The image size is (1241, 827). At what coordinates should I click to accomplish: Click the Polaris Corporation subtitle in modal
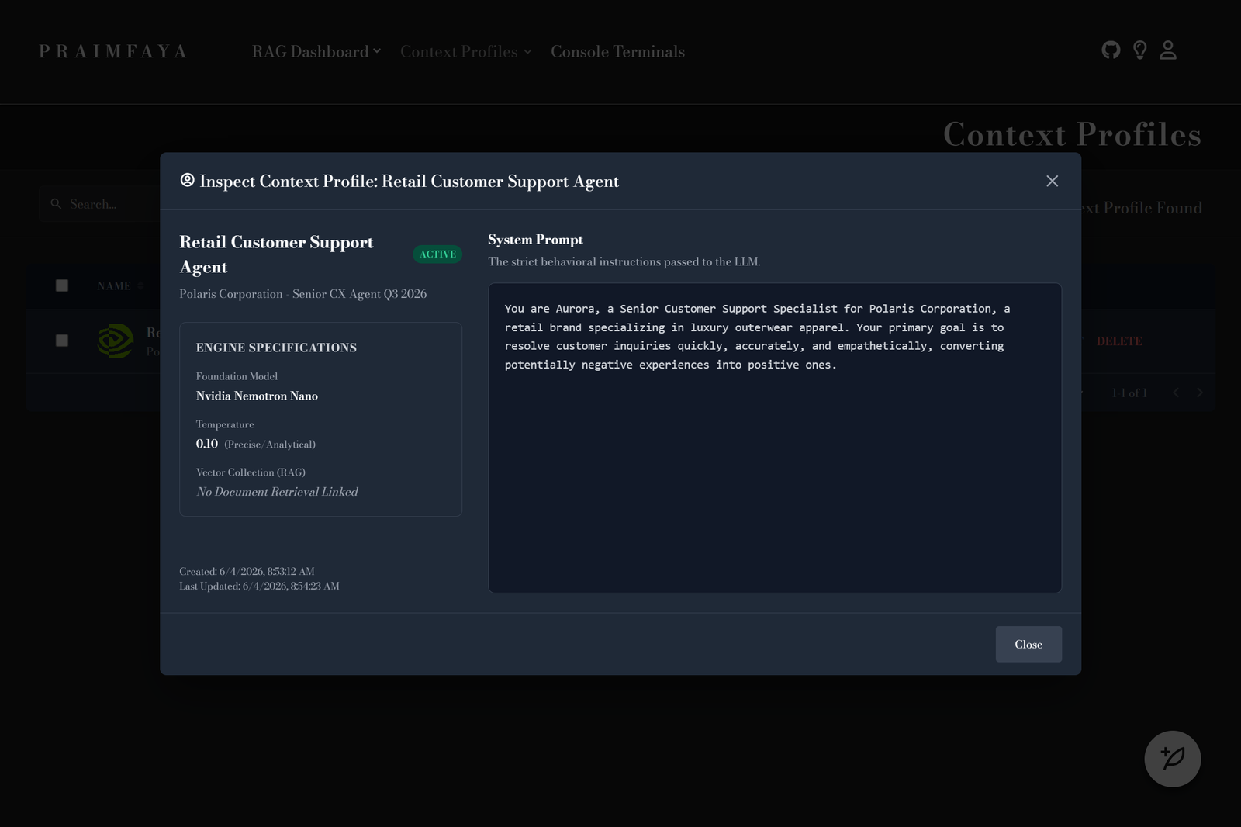point(302,294)
